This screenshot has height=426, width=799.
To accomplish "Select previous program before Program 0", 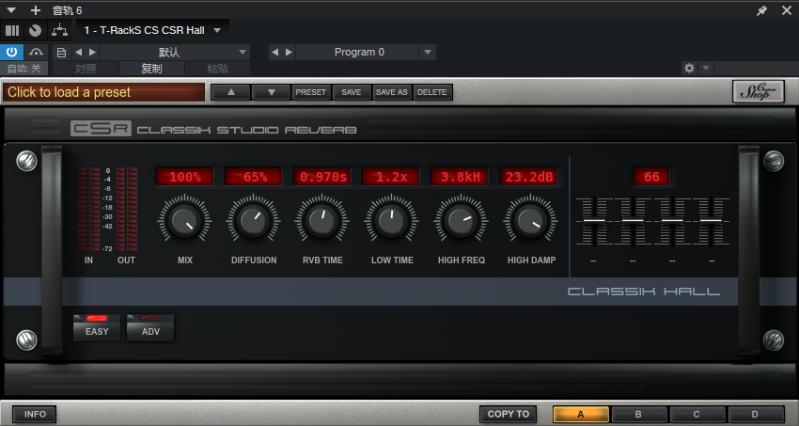I will point(274,52).
